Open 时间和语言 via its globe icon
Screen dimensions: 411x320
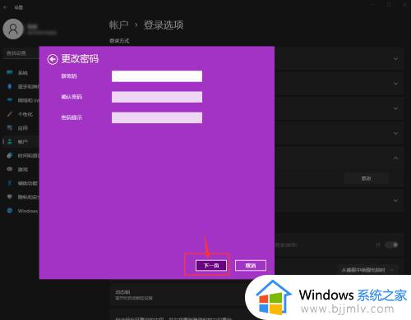tap(10, 155)
